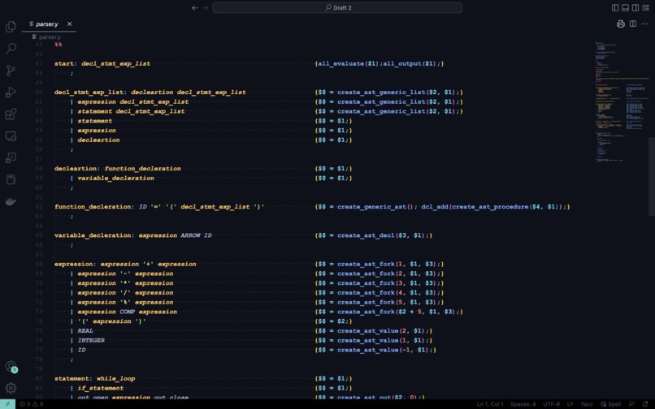
Task: Click 'variable_decleration:' rule name on line 65
Action: (94, 235)
